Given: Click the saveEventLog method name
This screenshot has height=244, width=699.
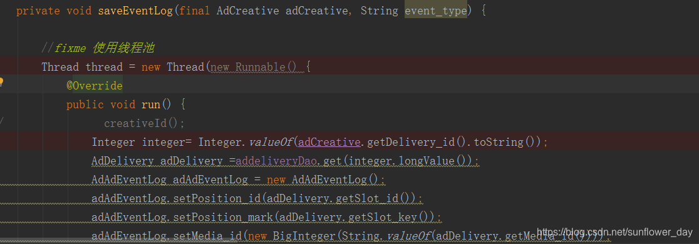Looking at the screenshot, I should [135, 11].
